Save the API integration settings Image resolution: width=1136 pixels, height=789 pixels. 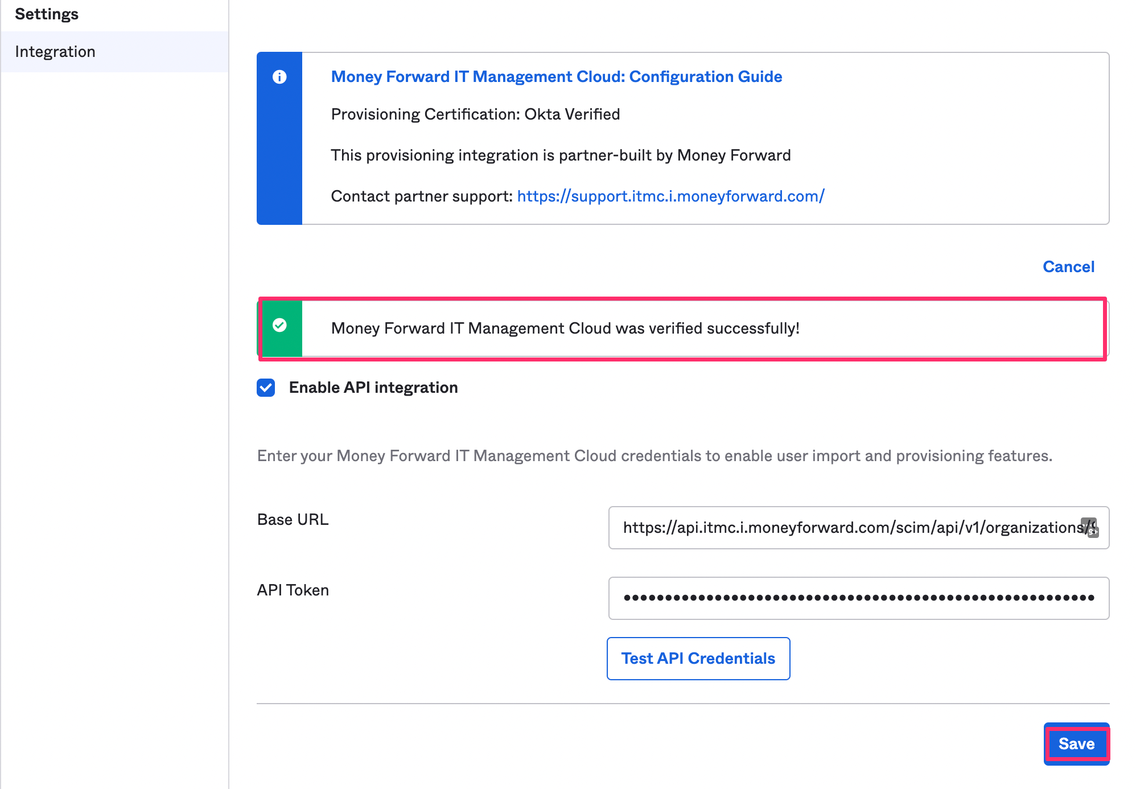pos(1076,744)
